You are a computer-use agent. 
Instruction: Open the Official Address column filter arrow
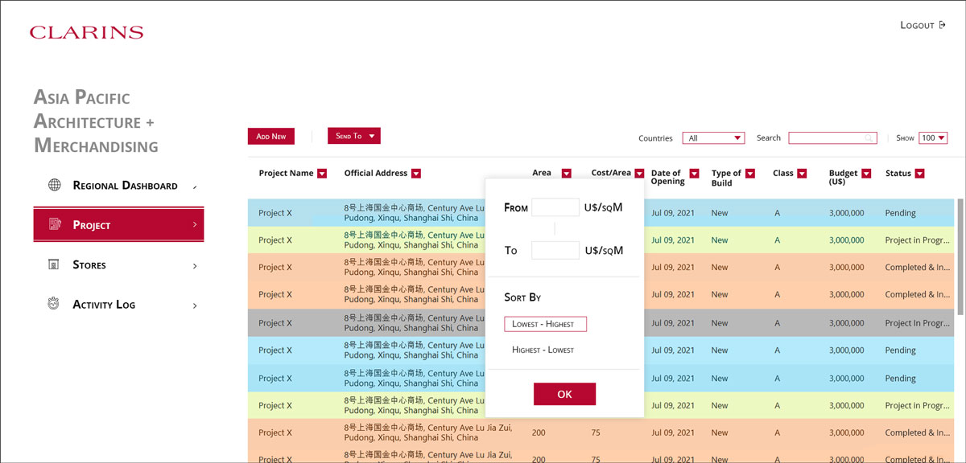(416, 174)
